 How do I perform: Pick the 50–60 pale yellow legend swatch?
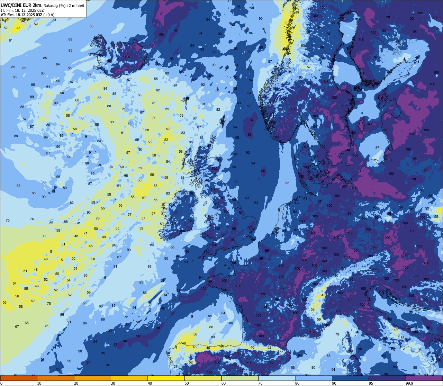pos(203,378)
